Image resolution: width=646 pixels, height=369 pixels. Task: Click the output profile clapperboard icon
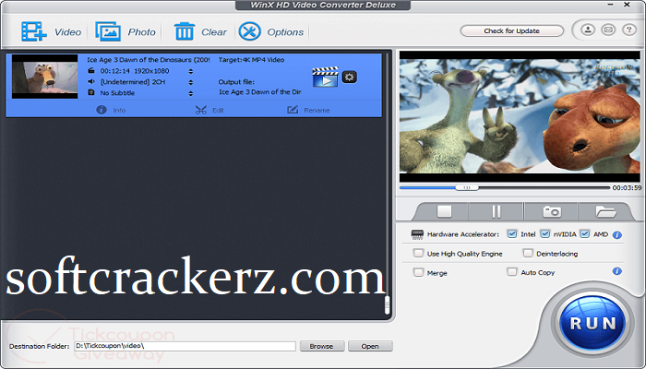point(325,77)
